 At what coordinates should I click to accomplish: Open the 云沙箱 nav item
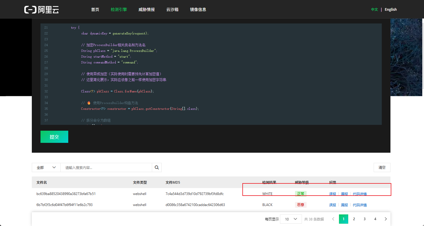coord(172,10)
